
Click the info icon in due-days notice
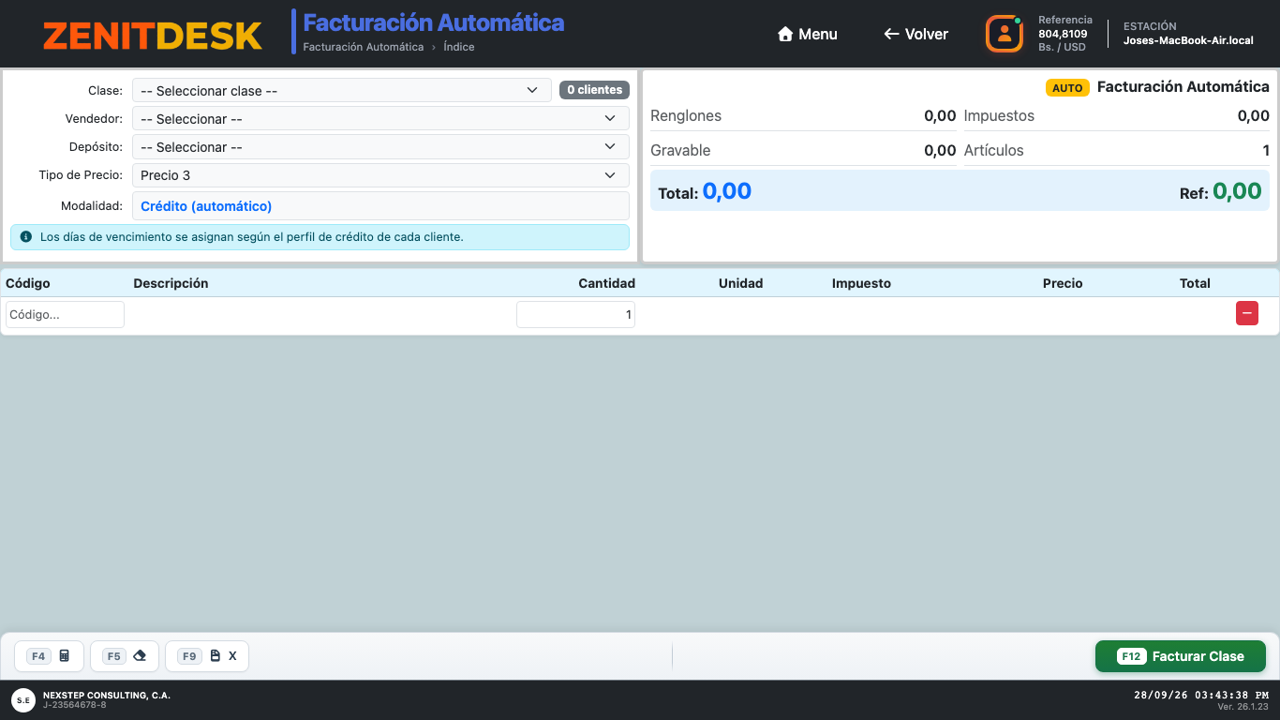pyautogui.click(x=25, y=237)
